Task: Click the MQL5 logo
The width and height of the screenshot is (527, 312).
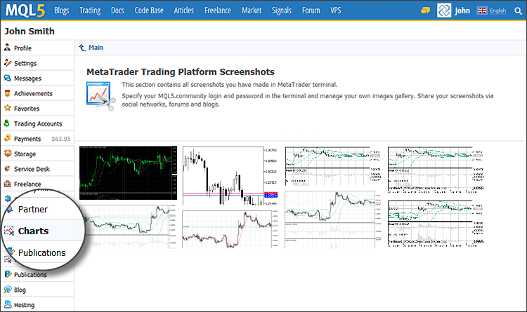Action: [x=25, y=11]
